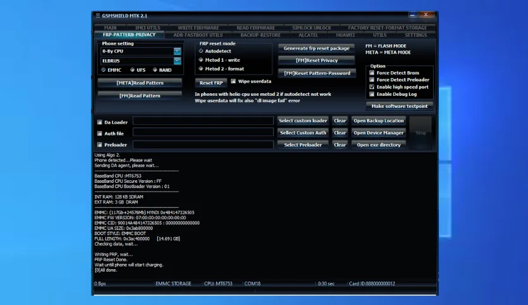Toggle Enable Debug Log checkbox
The image size is (528, 305).
372,94
